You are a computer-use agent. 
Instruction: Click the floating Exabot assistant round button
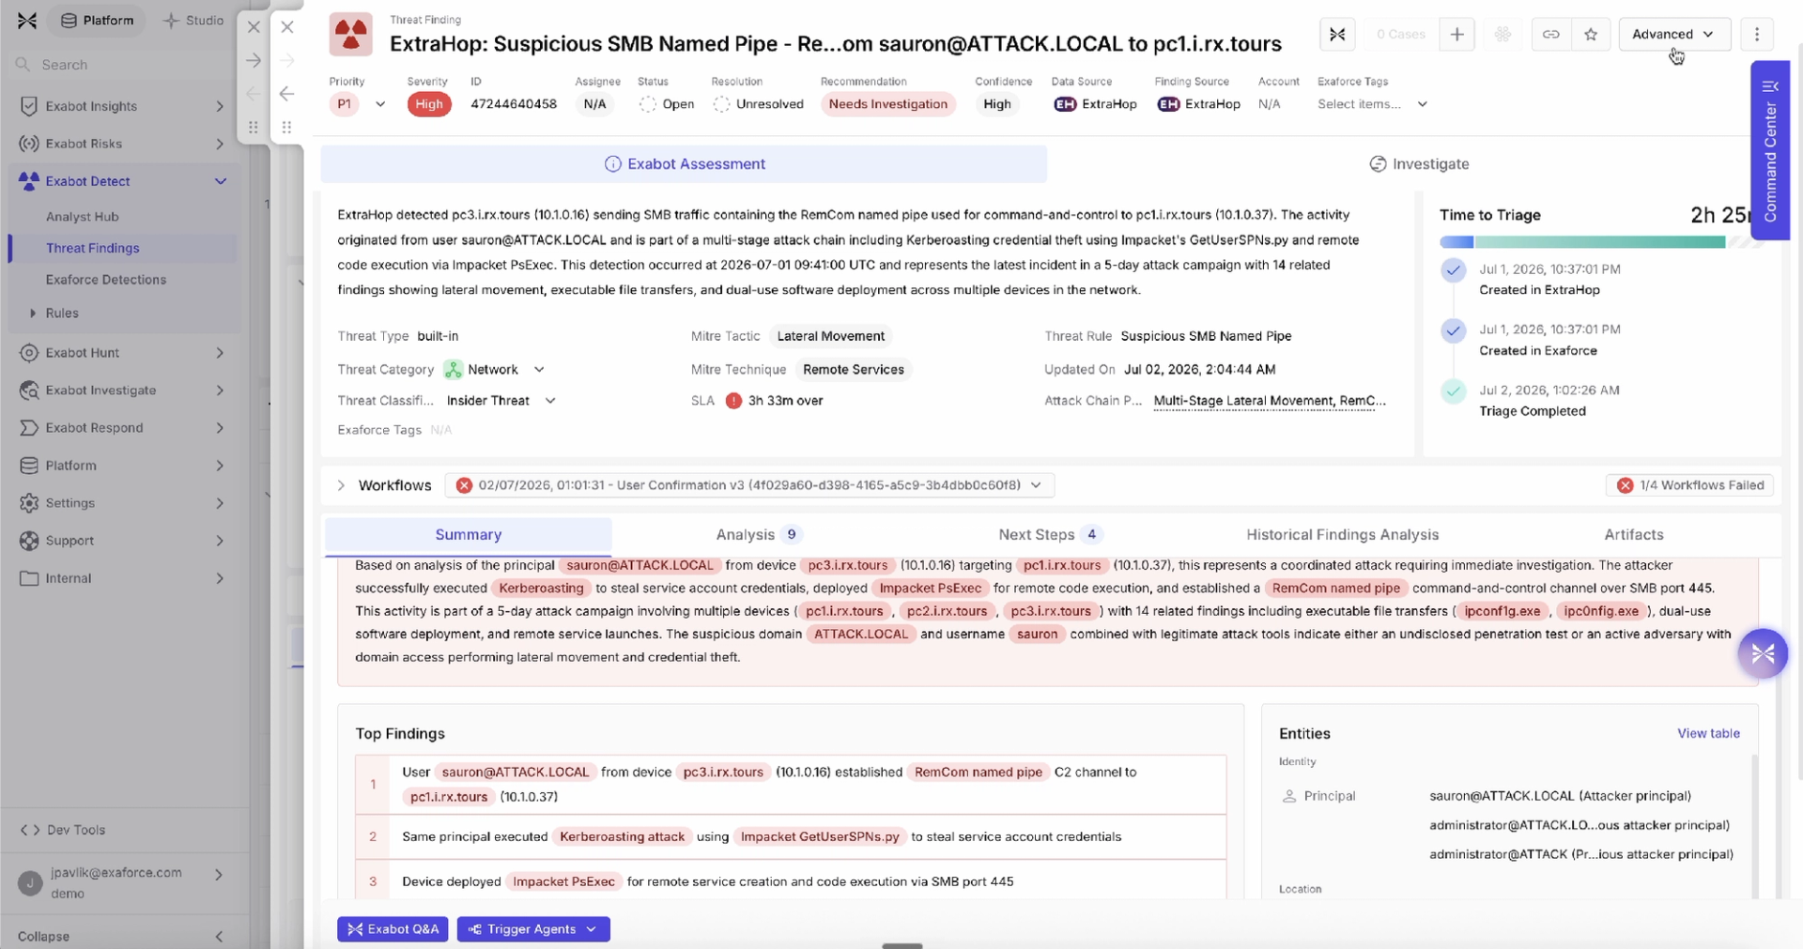tap(1763, 653)
